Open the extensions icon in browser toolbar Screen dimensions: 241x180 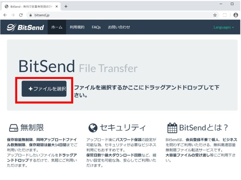tap(225, 15)
